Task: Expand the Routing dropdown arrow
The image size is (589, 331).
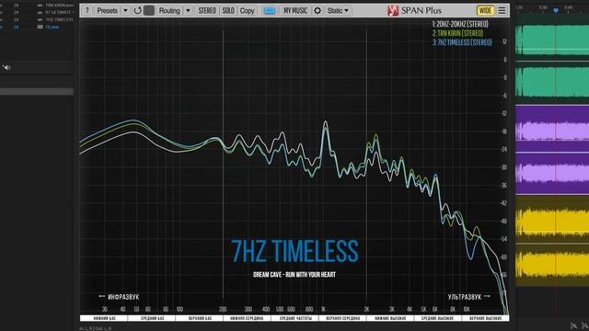Action: [x=188, y=10]
